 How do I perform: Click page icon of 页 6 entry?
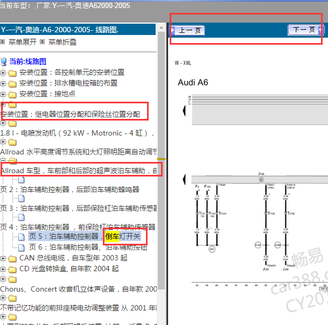(x=22, y=248)
